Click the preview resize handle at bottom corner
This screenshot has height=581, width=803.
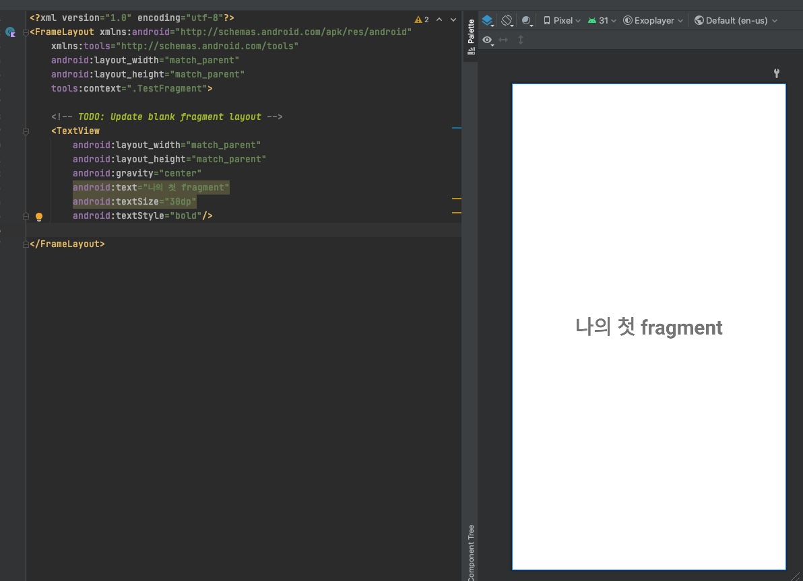[794, 576]
